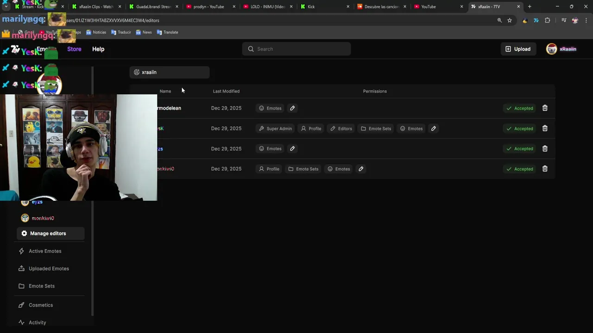This screenshot has height=333, width=593.
Task: Open the Extensions puzzle icon
Action: tap(547, 20)
